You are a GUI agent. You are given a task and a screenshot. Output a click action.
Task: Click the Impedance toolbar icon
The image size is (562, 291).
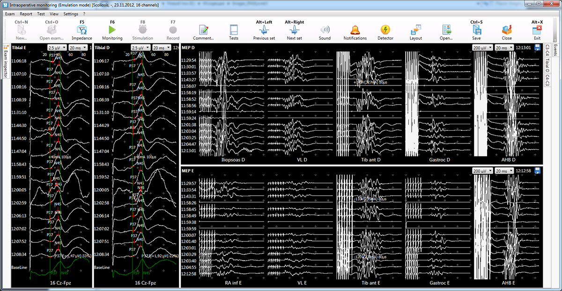pyautogui.click(x=82, y=30)
